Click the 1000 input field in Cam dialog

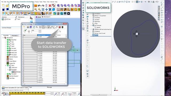[x=35, y=30]
